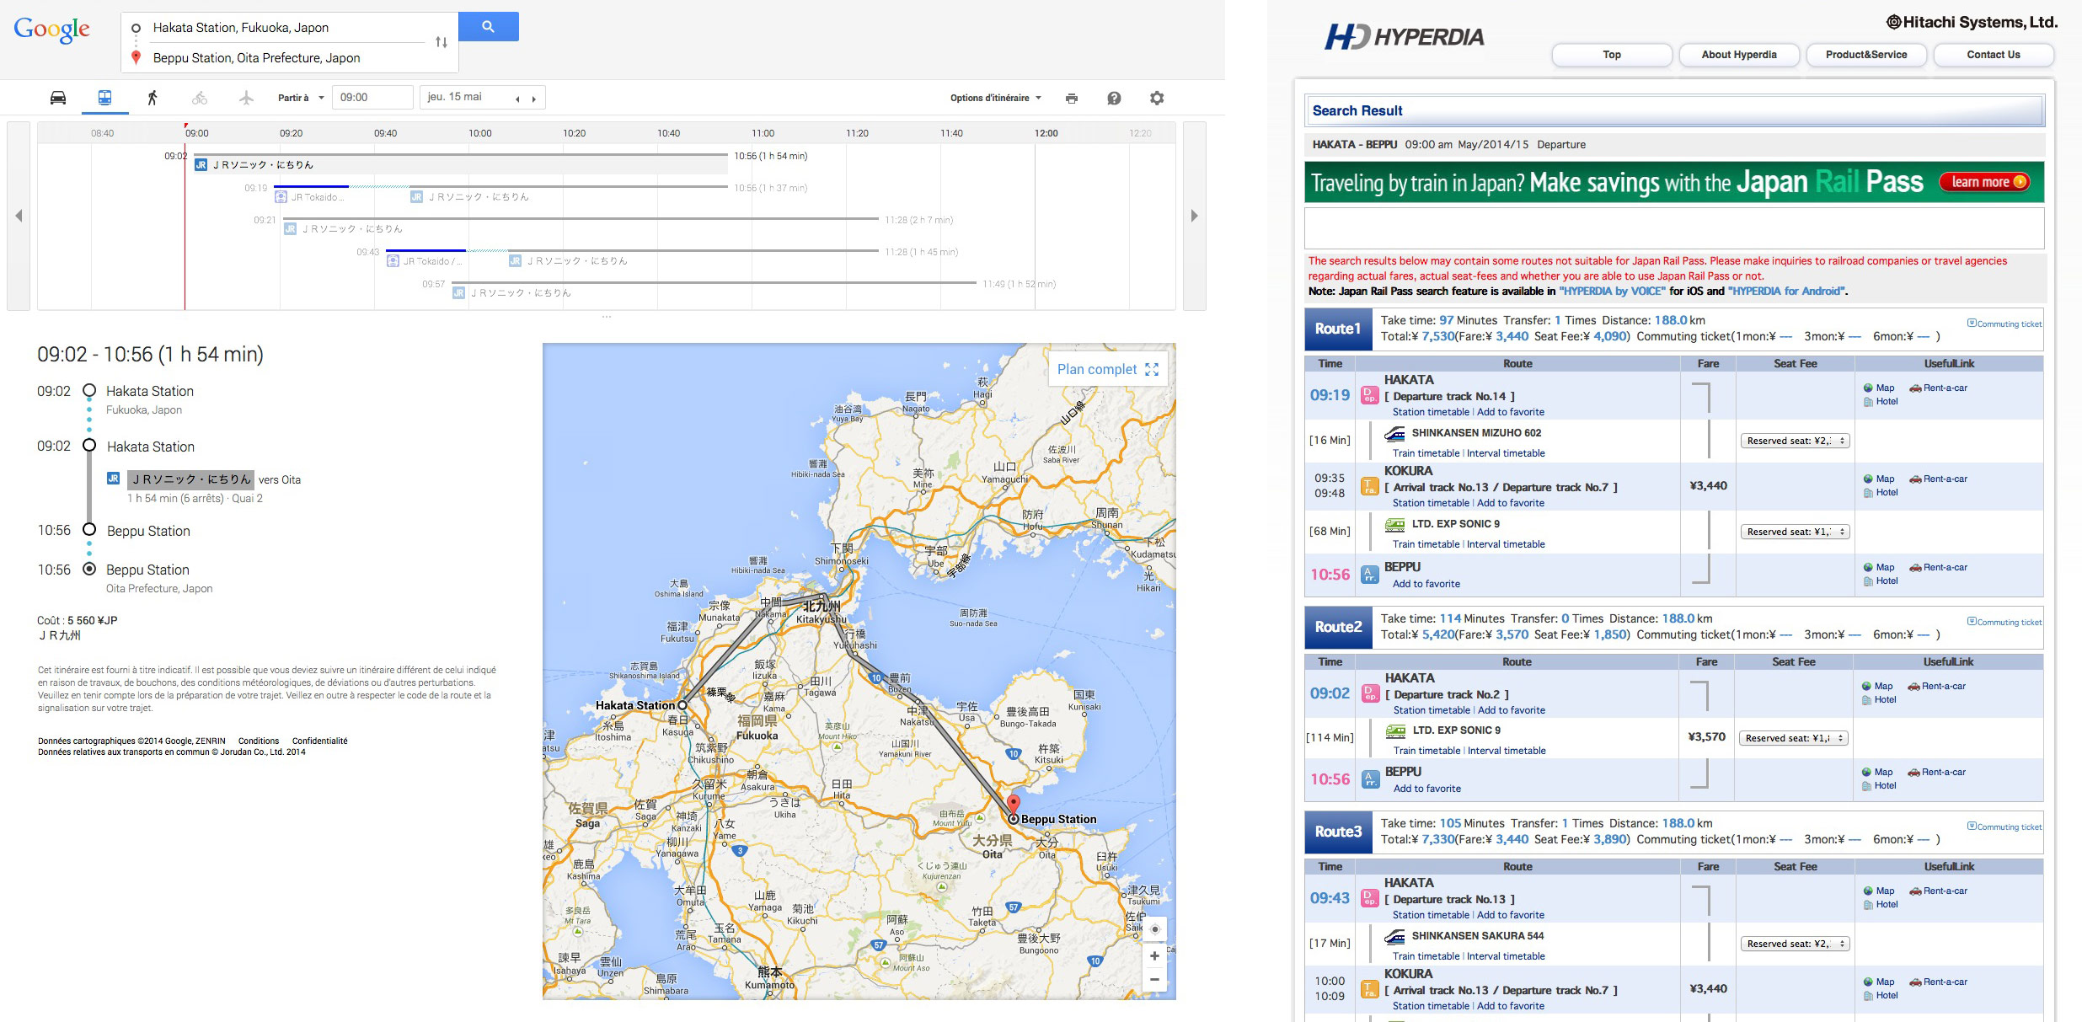The height and width of the screenshot is (1022, 2082).
Task: Open the Product&Service tab
Action: click(x=1866, y=55)
